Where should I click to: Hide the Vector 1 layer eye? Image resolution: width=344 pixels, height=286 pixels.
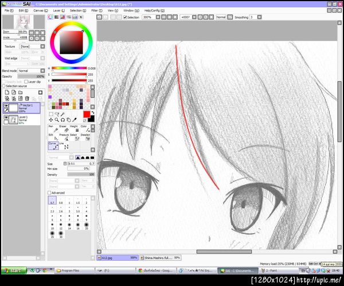[6, 106]
